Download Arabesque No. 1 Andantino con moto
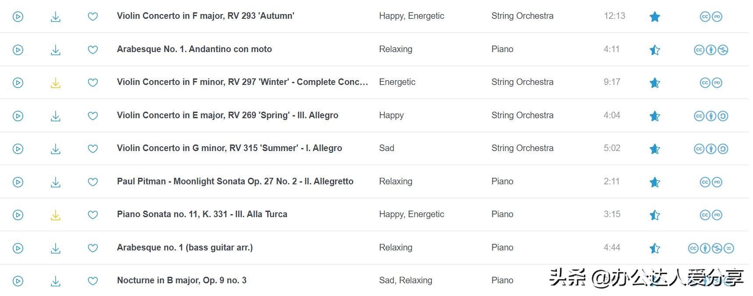The width and height of the screenshot is (753, 296). pyautogui.click(x=56, y=50)
